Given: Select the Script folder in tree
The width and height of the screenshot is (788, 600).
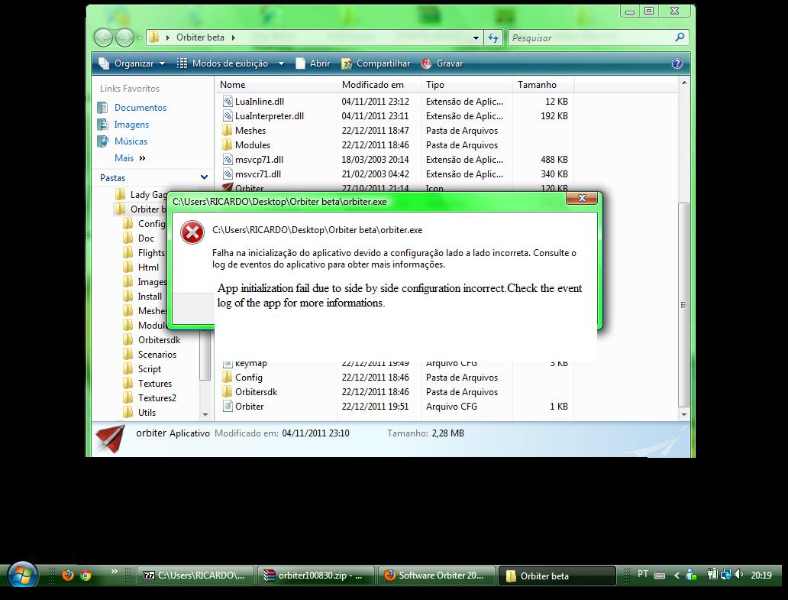Looking at the screenshot, I should coord(149,369).
